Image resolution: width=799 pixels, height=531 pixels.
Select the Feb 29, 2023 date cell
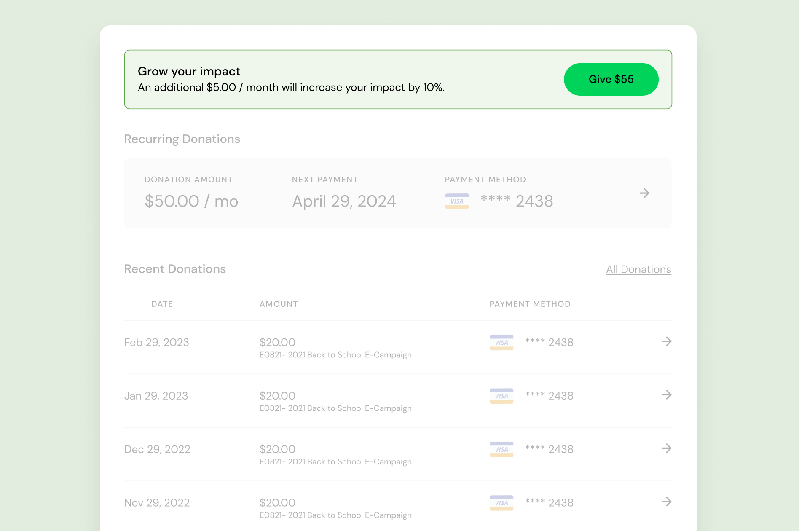156,342
